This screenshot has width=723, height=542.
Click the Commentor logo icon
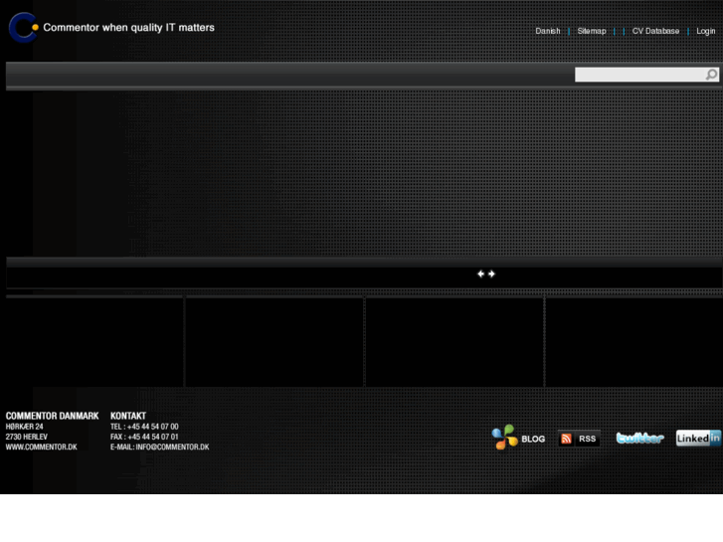23,27
